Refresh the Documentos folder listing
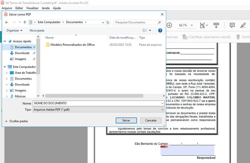This screenshot has width=250, height=163. click(x=108, y=22)
